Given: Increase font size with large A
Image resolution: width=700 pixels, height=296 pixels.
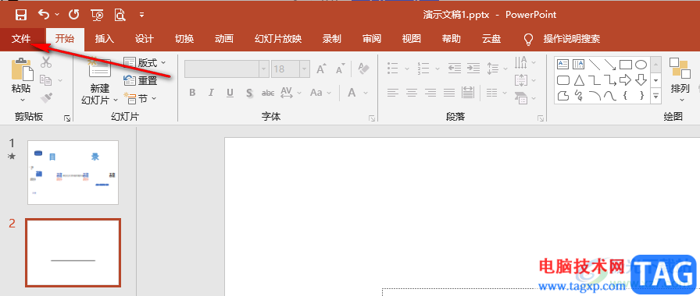Looking at the screenshot, I should [x=321, y=69].
